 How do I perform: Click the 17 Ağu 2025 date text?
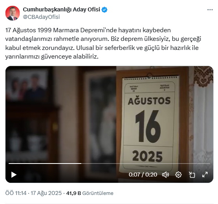[46, 193]
